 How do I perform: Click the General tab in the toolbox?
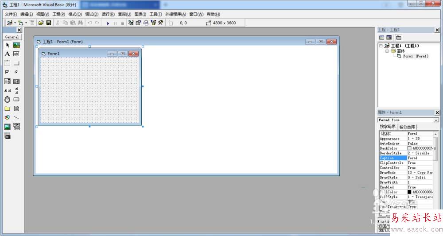(x=12, y=37)
